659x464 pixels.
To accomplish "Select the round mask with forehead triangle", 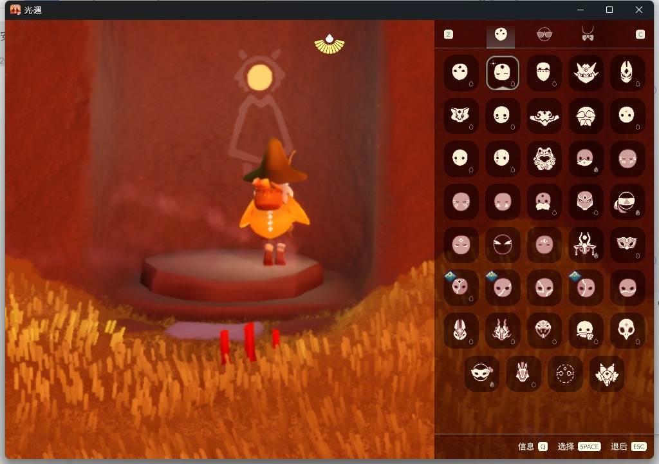I will click(627, 116).
